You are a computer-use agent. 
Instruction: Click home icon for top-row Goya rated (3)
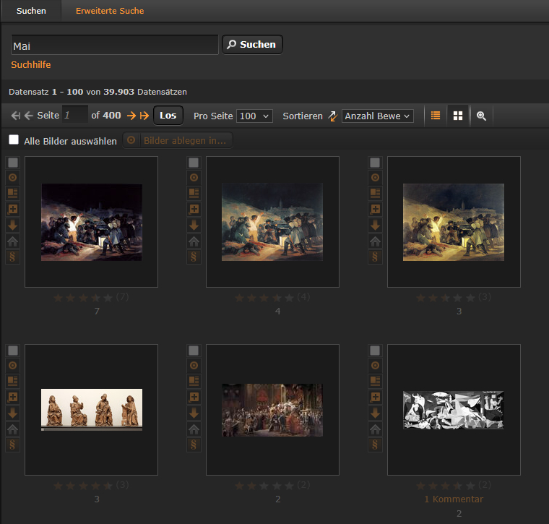tap(375, 241)
